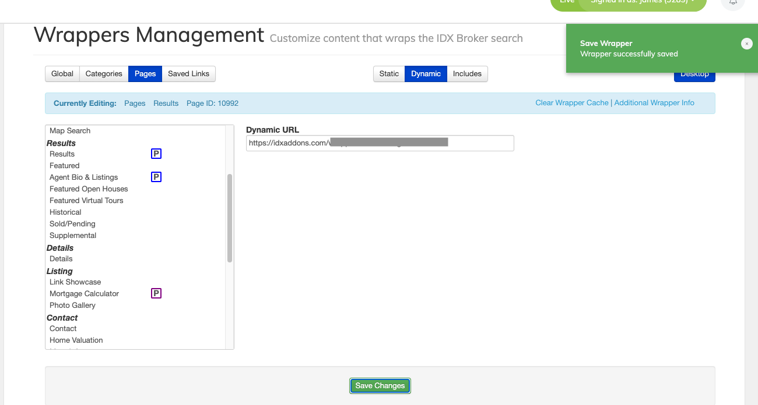Image resolution: width=758 pixels, height=405 pixels.
Task: Open the signed-in account dropdown
Action: [x=643, y=2]
